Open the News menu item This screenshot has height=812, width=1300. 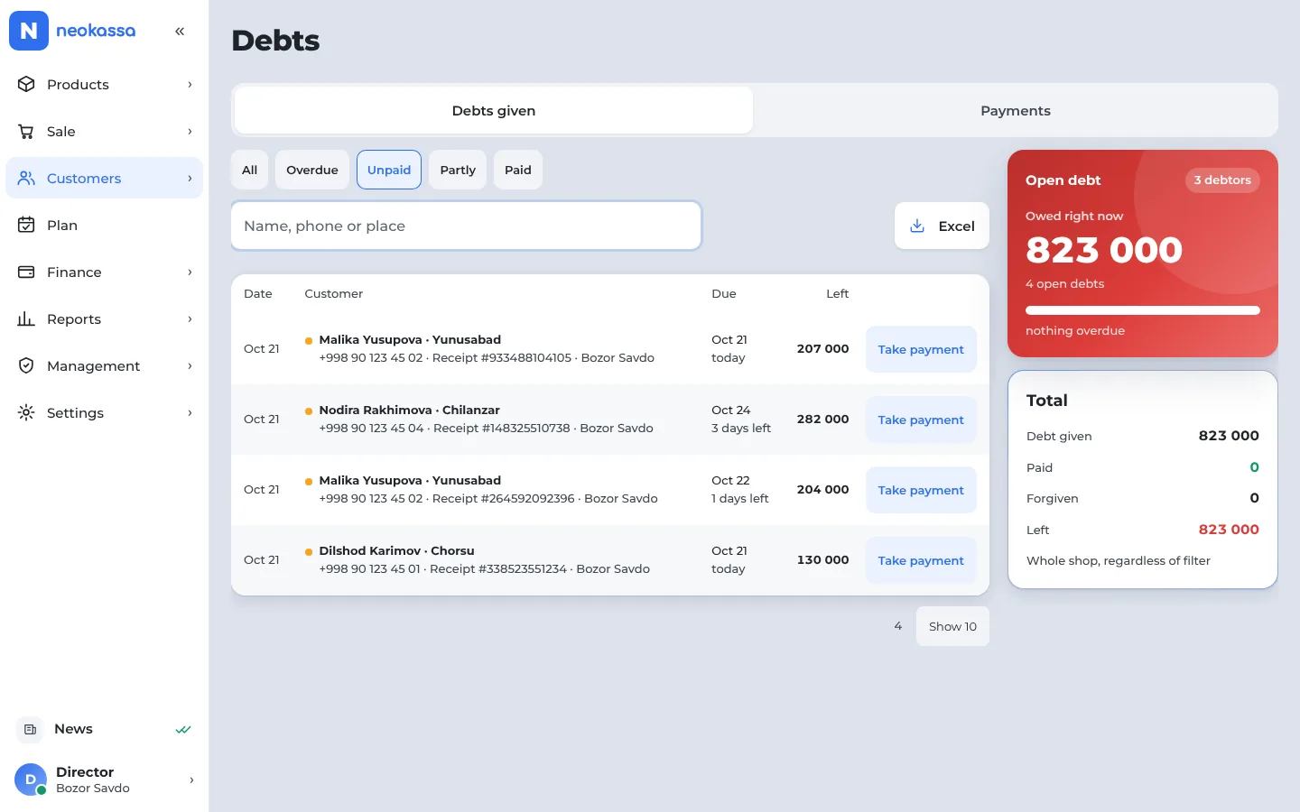click(x=104, y=729)
